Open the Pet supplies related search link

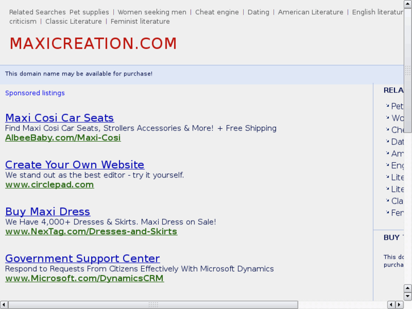pyautogui.click(x=89, y=12)
